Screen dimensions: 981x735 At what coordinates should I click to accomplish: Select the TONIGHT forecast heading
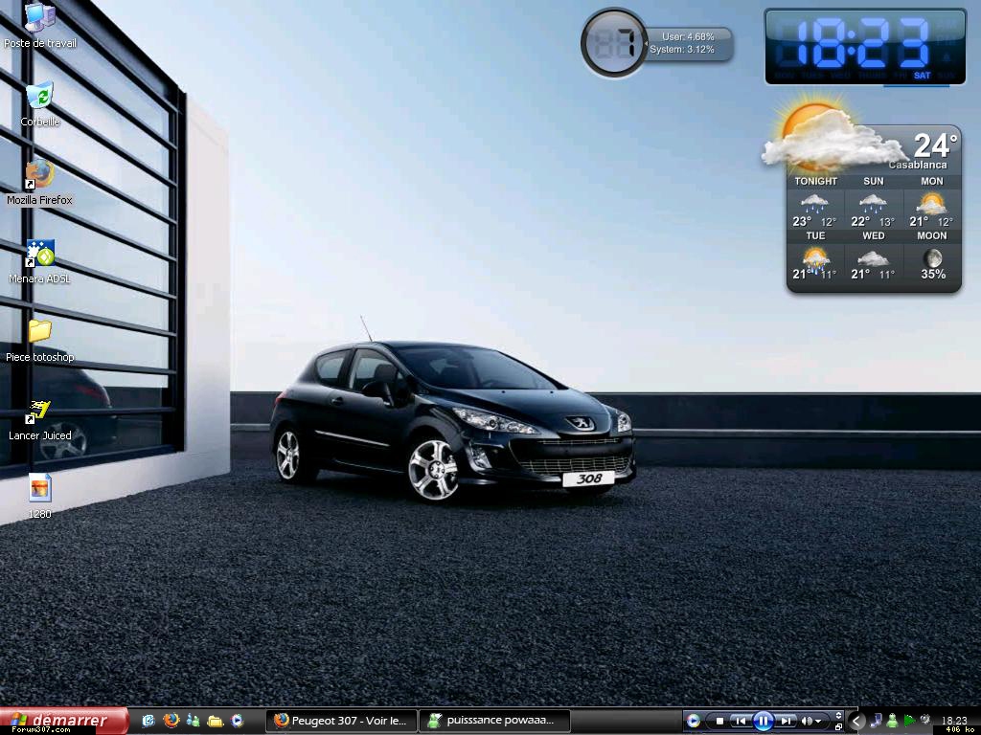tap(816, 181)
